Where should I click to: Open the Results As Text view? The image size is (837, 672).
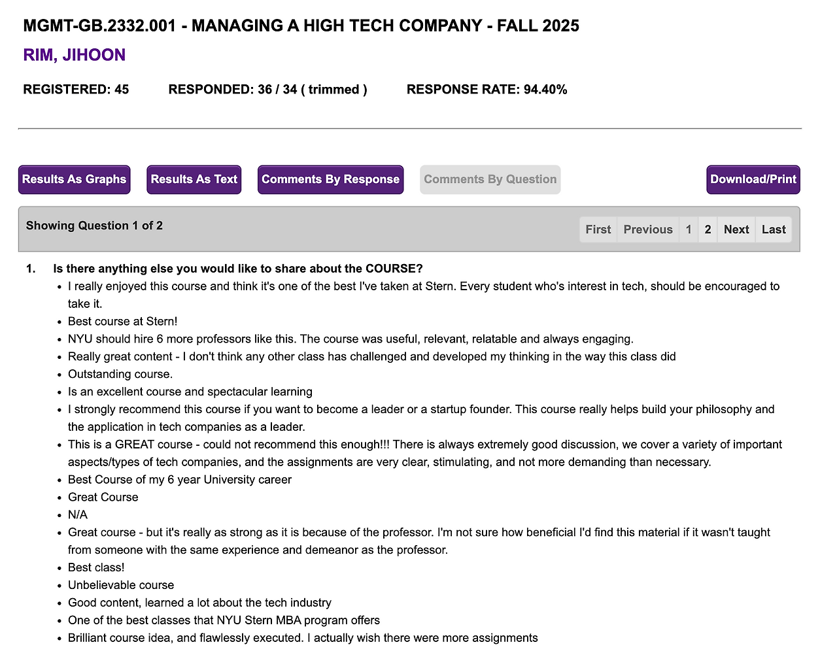pyautogui.click(x=194, y=179)
